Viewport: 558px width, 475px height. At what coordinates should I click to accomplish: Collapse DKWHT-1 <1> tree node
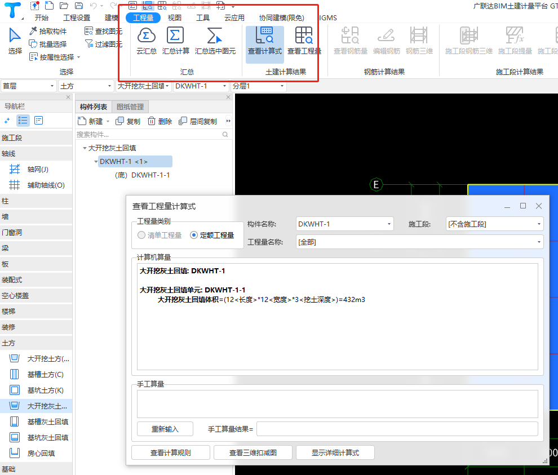click(96, 162)
